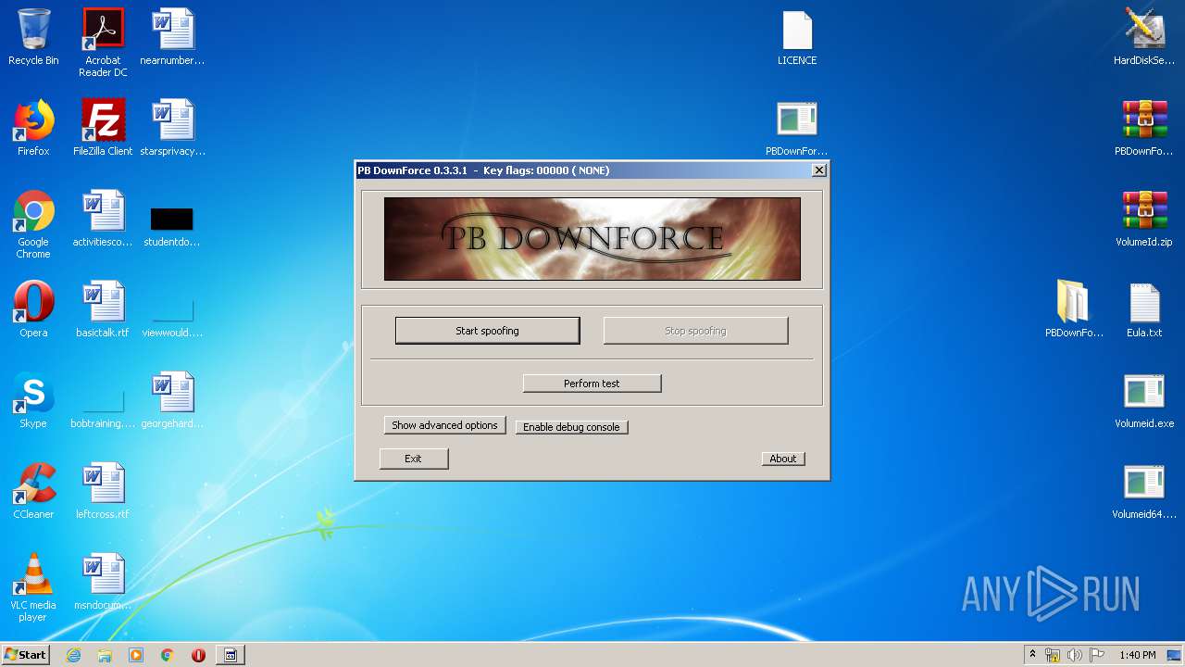Select the Google Chrome desktop shortcut

(x=33, y=224)
